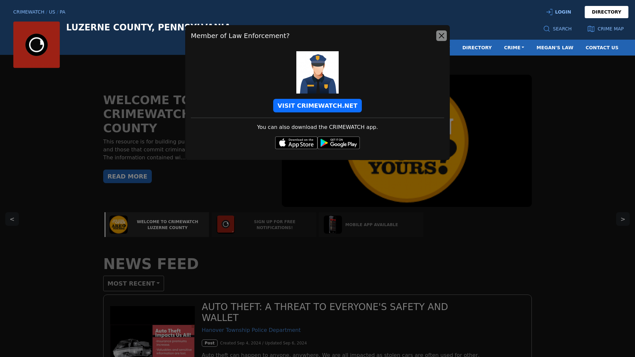Expand the Most Recent sort dropdown

pos(133,284)
